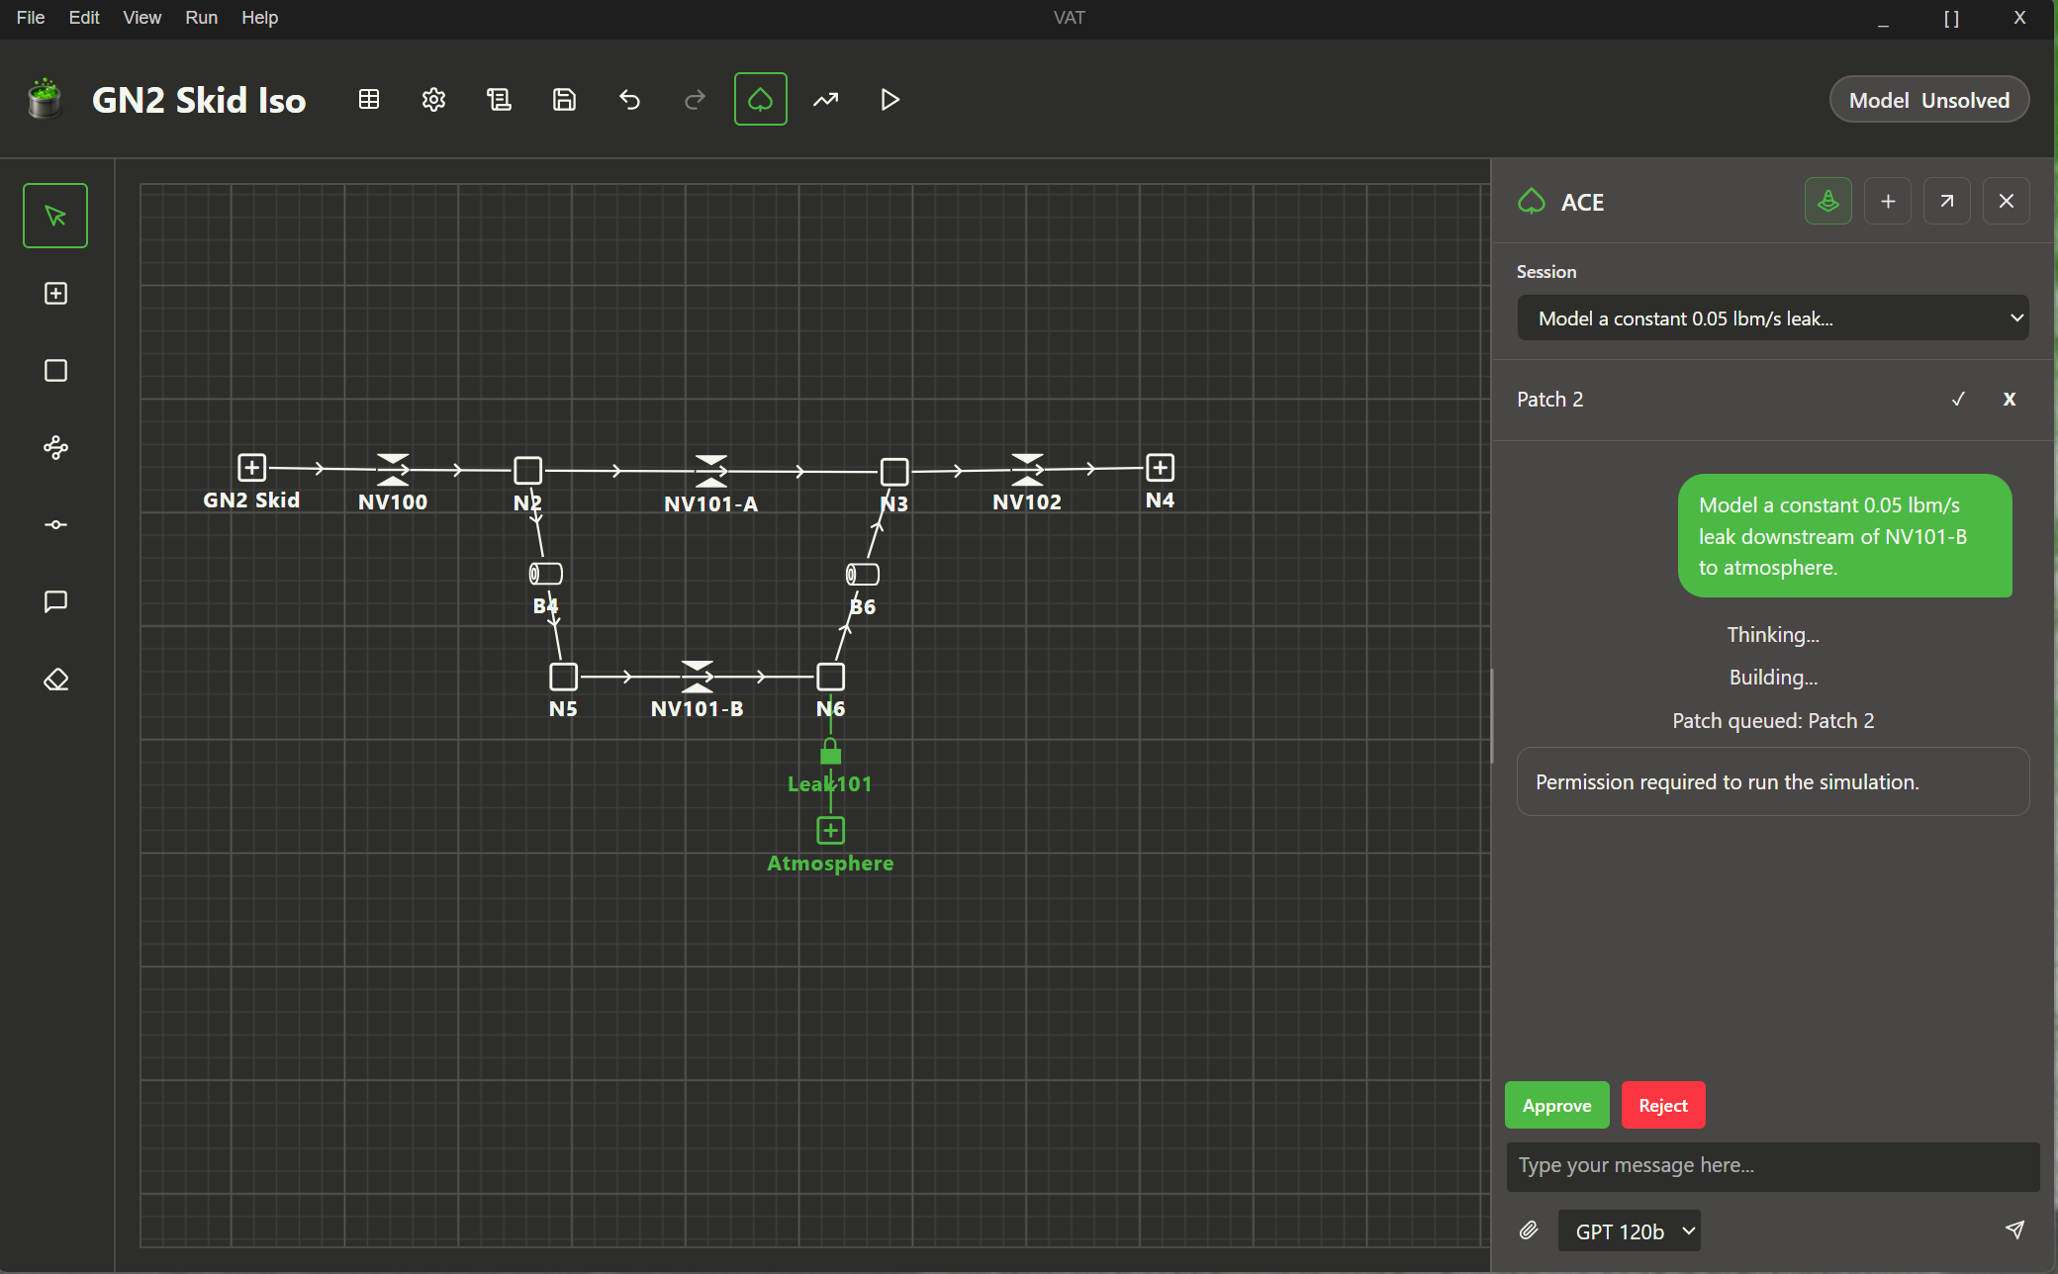Open the File menu
Viewport: 2058px width, 1274px height.
[31, 18]
